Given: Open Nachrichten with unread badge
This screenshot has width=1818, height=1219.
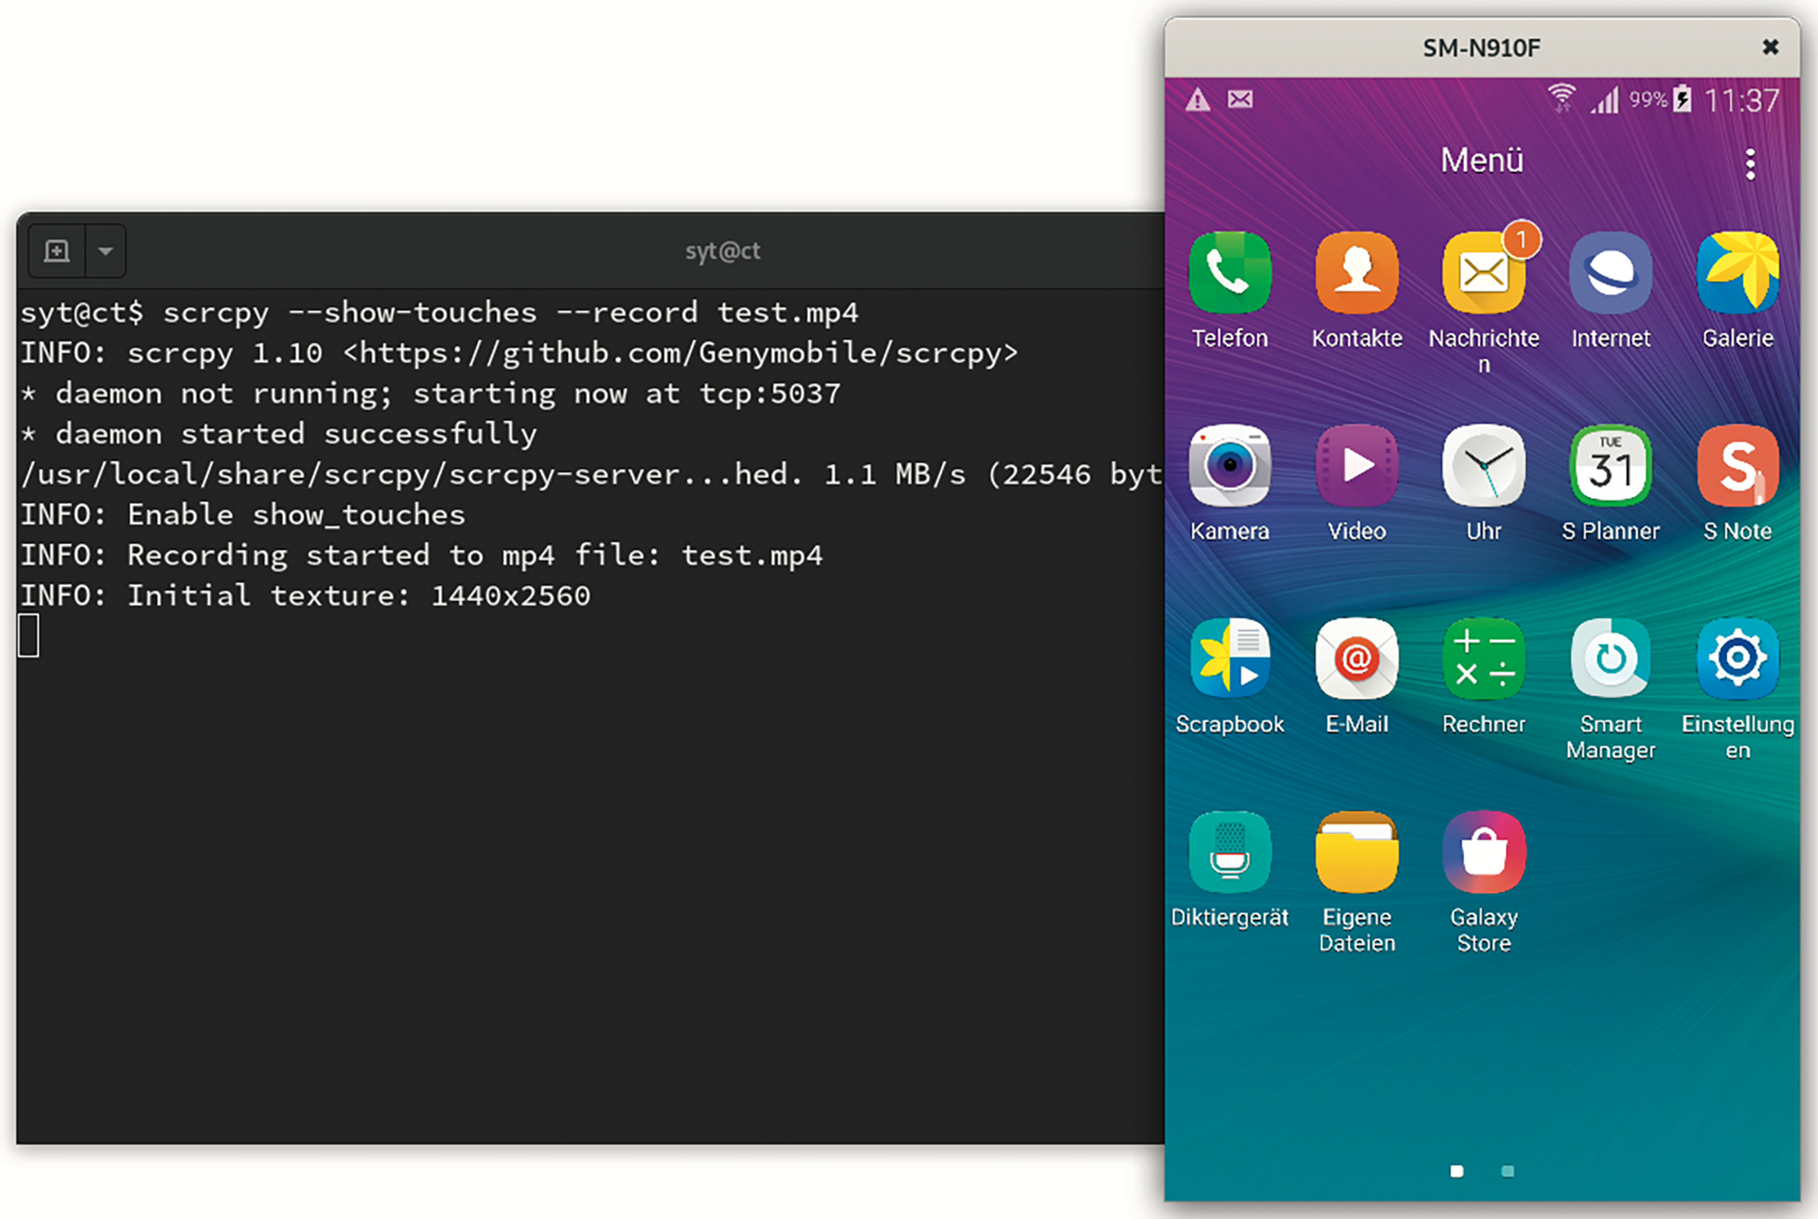Looking at the screenshot, I should point(1483,272).
